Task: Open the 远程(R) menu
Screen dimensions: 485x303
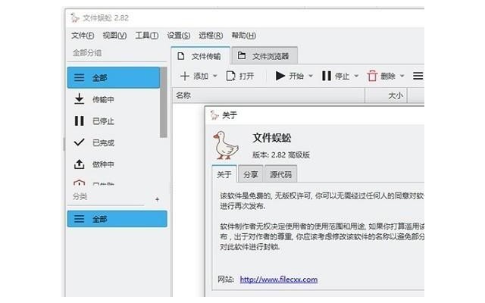Action: point(211,36)
